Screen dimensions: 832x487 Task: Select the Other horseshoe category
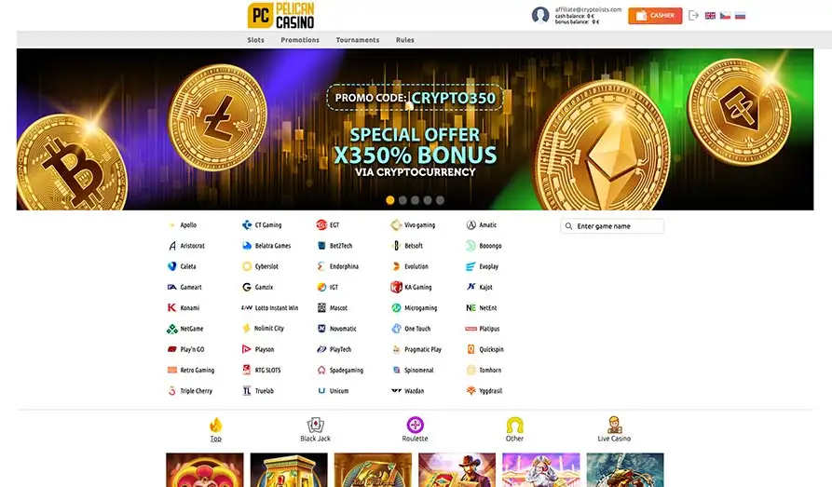click(x=514, y=429)
